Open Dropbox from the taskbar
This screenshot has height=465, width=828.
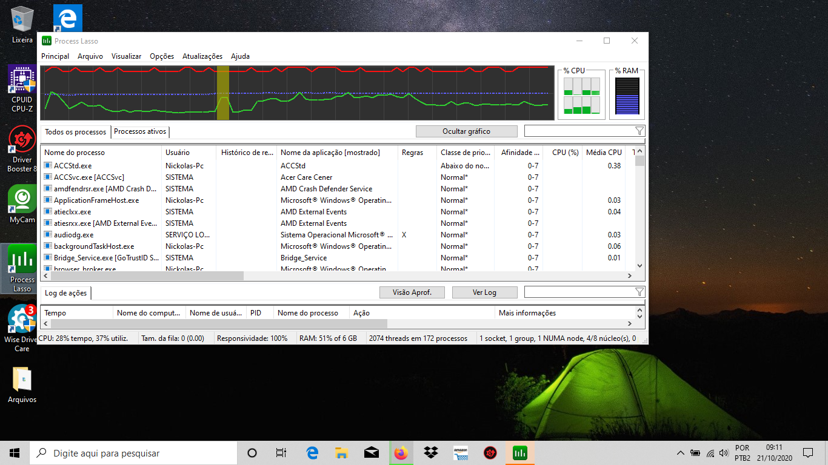pyautogui.click(x=431, y=453)
